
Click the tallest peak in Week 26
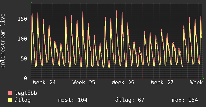116,11
